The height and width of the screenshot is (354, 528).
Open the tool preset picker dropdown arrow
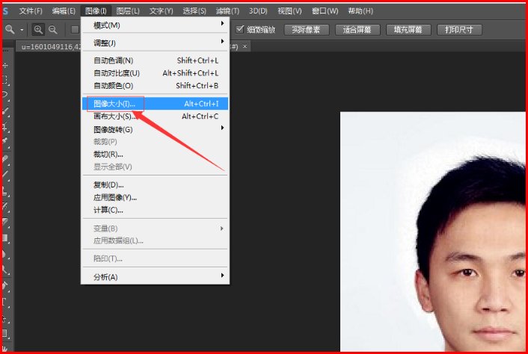(22, 30)
